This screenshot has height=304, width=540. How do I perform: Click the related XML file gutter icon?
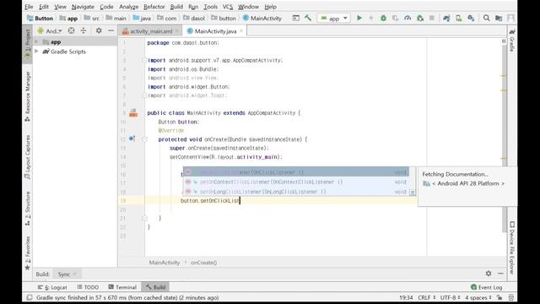point(133,112)
